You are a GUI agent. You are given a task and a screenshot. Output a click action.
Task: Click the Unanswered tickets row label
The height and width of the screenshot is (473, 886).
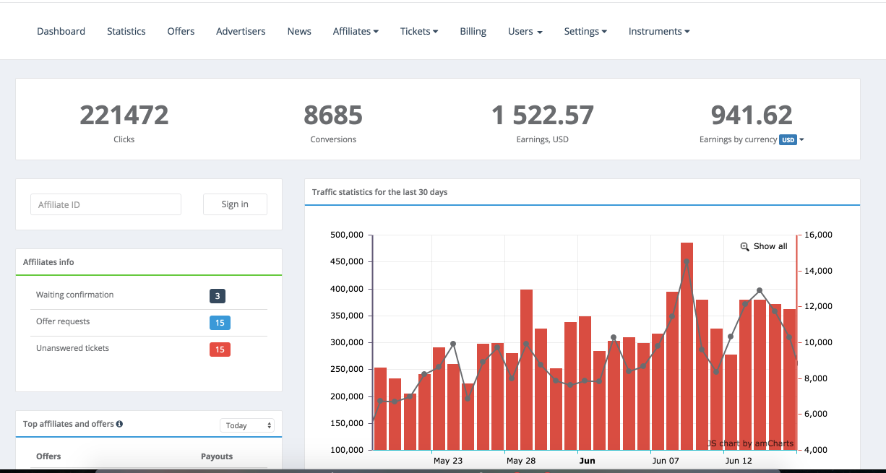tap(72, 348)
